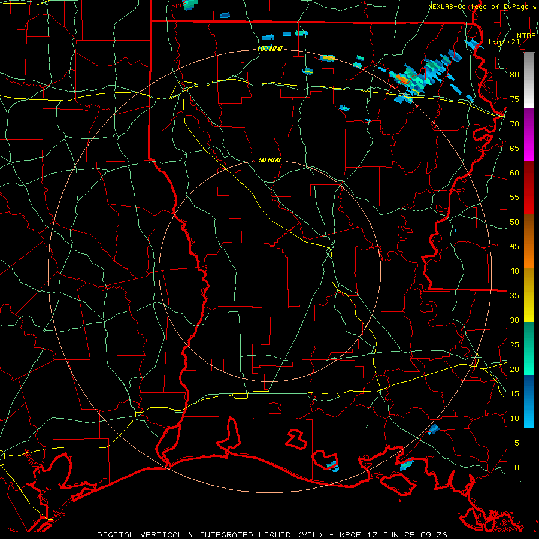Click the 17 JUN 25 09:36 timestamp

point(407,535)
